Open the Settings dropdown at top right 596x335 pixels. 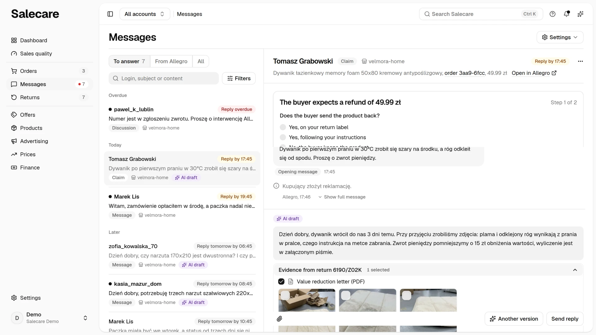560,37
